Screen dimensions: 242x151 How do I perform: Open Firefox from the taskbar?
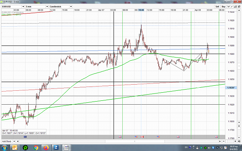point(46,148)
